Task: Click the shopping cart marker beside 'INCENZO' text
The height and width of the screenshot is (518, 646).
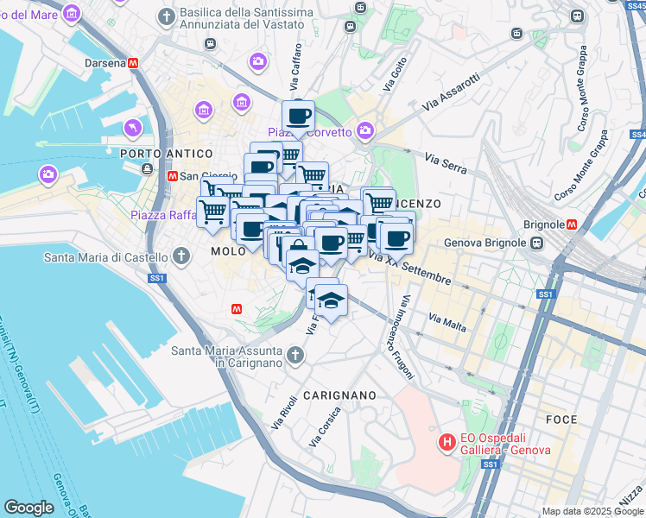Action: pos(378,203)
